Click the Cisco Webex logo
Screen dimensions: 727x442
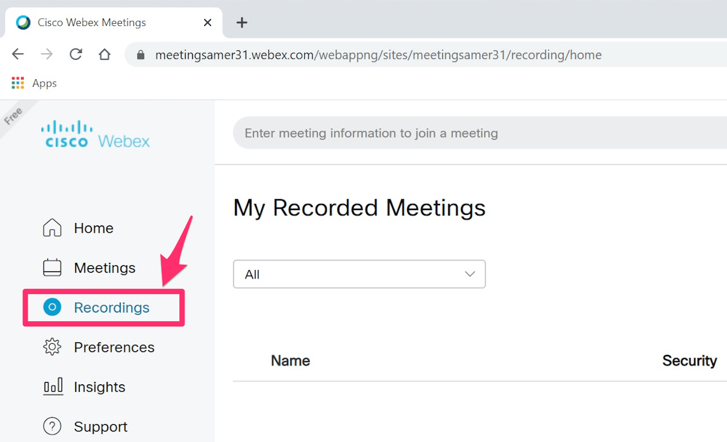click(x=95, y=132)
